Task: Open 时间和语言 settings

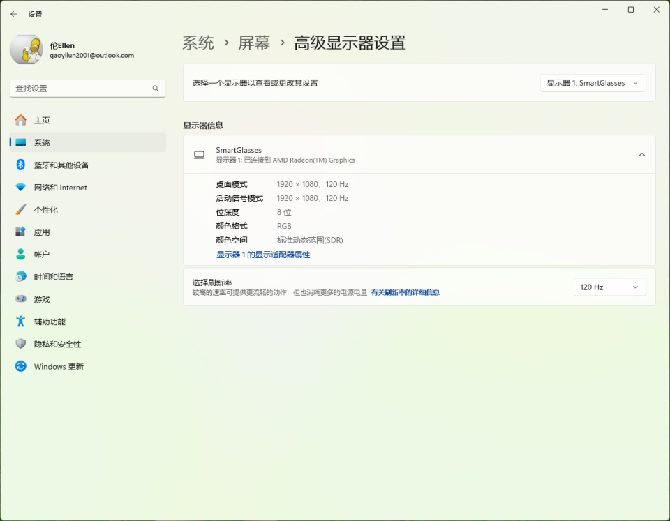Action: click(54, 276)
